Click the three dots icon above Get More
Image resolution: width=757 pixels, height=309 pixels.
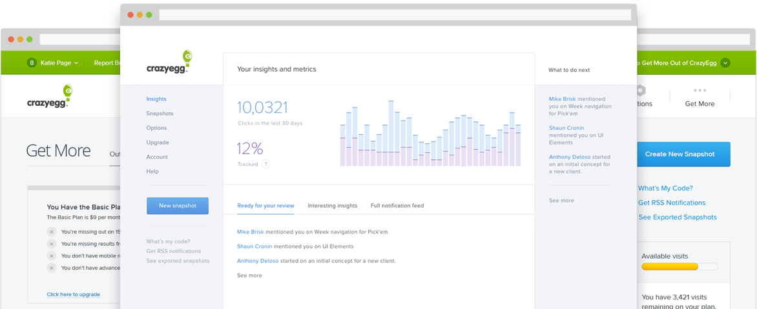click(700, 90)
